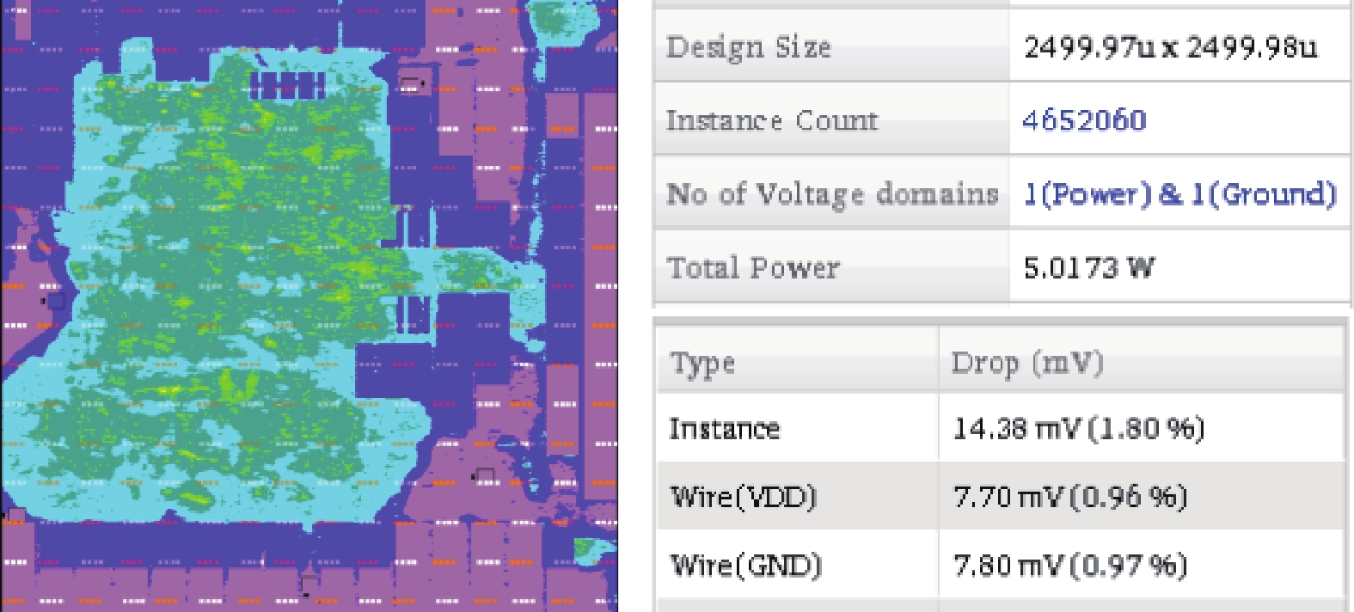Click the dark rectangular block row atop the heatmap
The height and width of the screenshot is (612, 1354).
point(287,85)
